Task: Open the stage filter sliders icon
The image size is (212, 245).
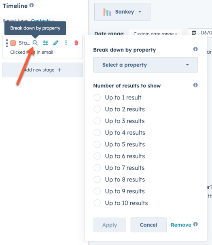Action: click(x=45, y=43)
